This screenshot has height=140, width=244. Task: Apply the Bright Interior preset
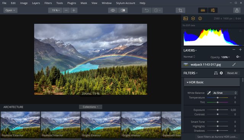click(141, 125)
